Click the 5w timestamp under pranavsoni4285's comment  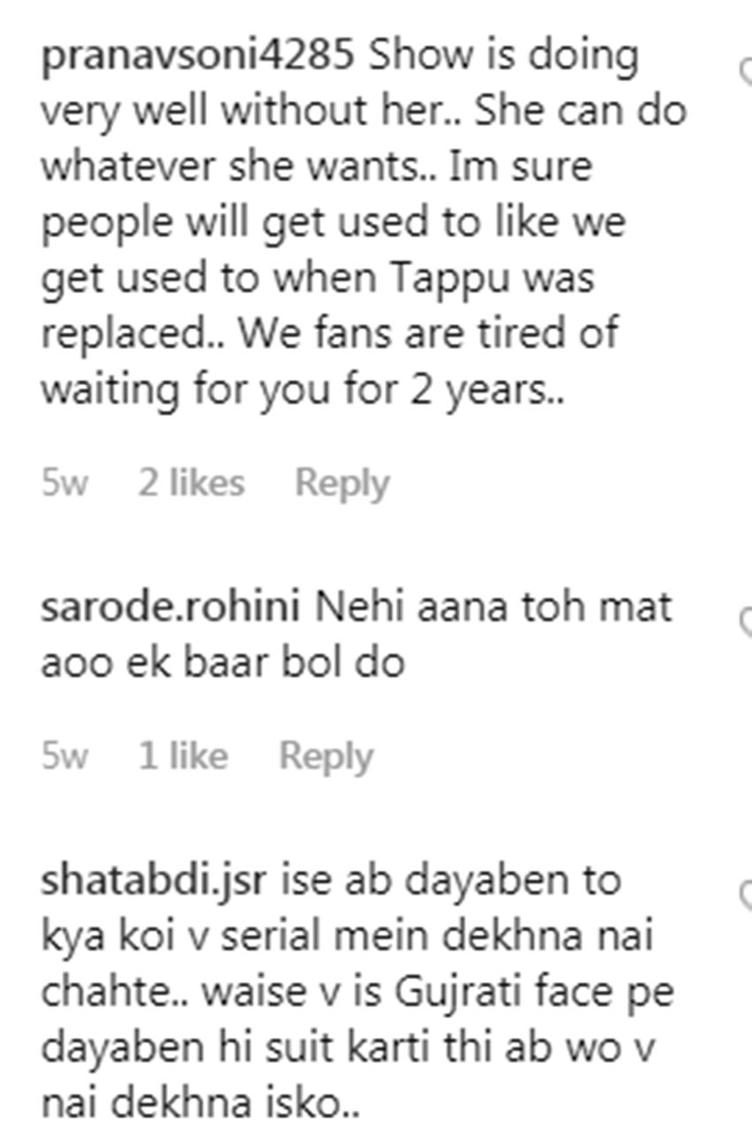65,483
